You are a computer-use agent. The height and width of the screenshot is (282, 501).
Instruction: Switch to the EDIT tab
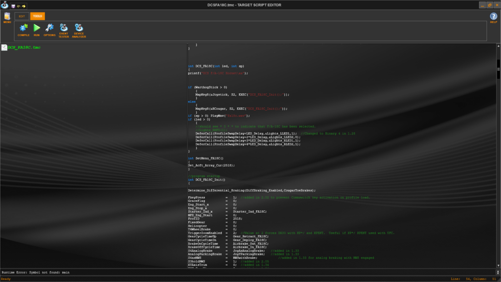22,16
